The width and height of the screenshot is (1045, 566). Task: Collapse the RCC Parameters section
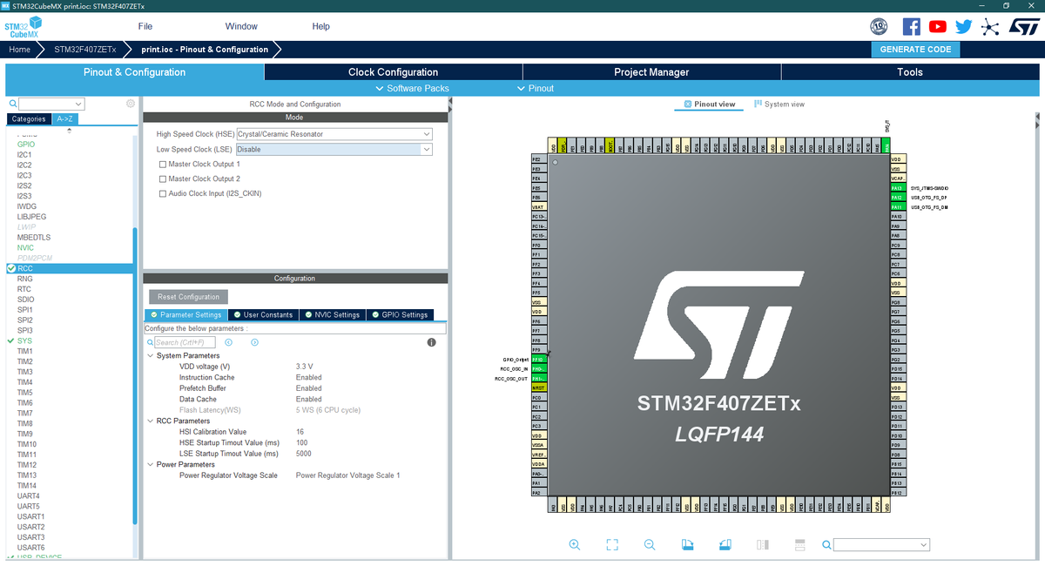click(x=151, y=421)
